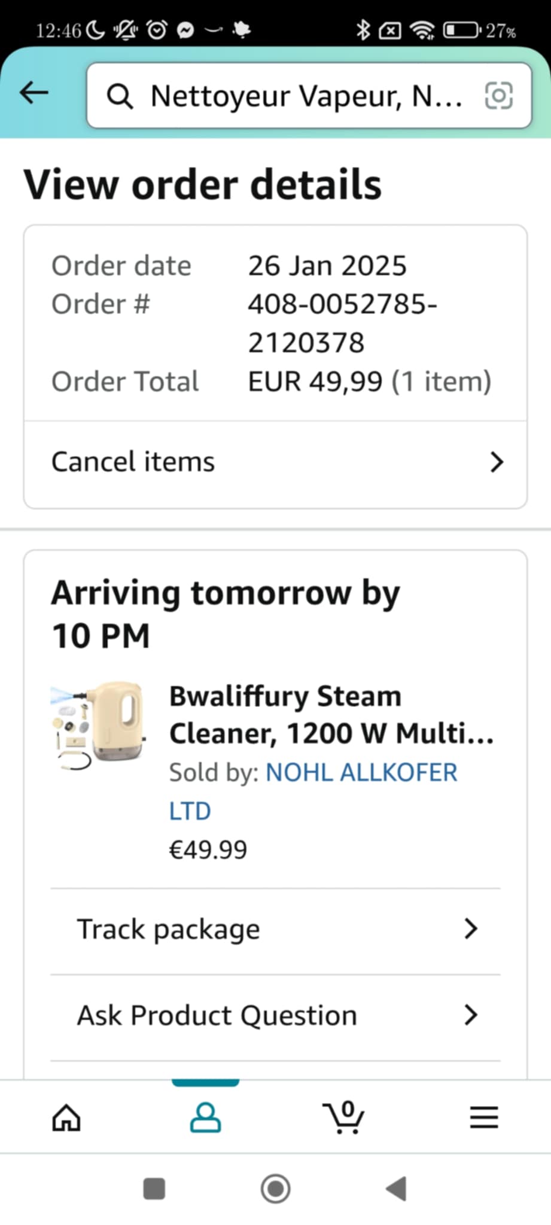
Task: Open the account profile tab
Action: coord(205,1117)
